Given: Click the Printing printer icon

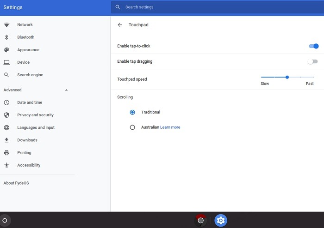Looking at the screenshot, I should (x=6, y=153).
